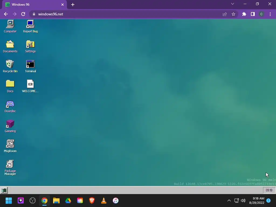Close the Windows 96 browser tab
The height and width of the screenshot is (207, 276).
63,5
